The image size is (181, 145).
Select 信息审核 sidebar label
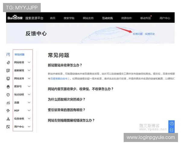click(19, 118)
